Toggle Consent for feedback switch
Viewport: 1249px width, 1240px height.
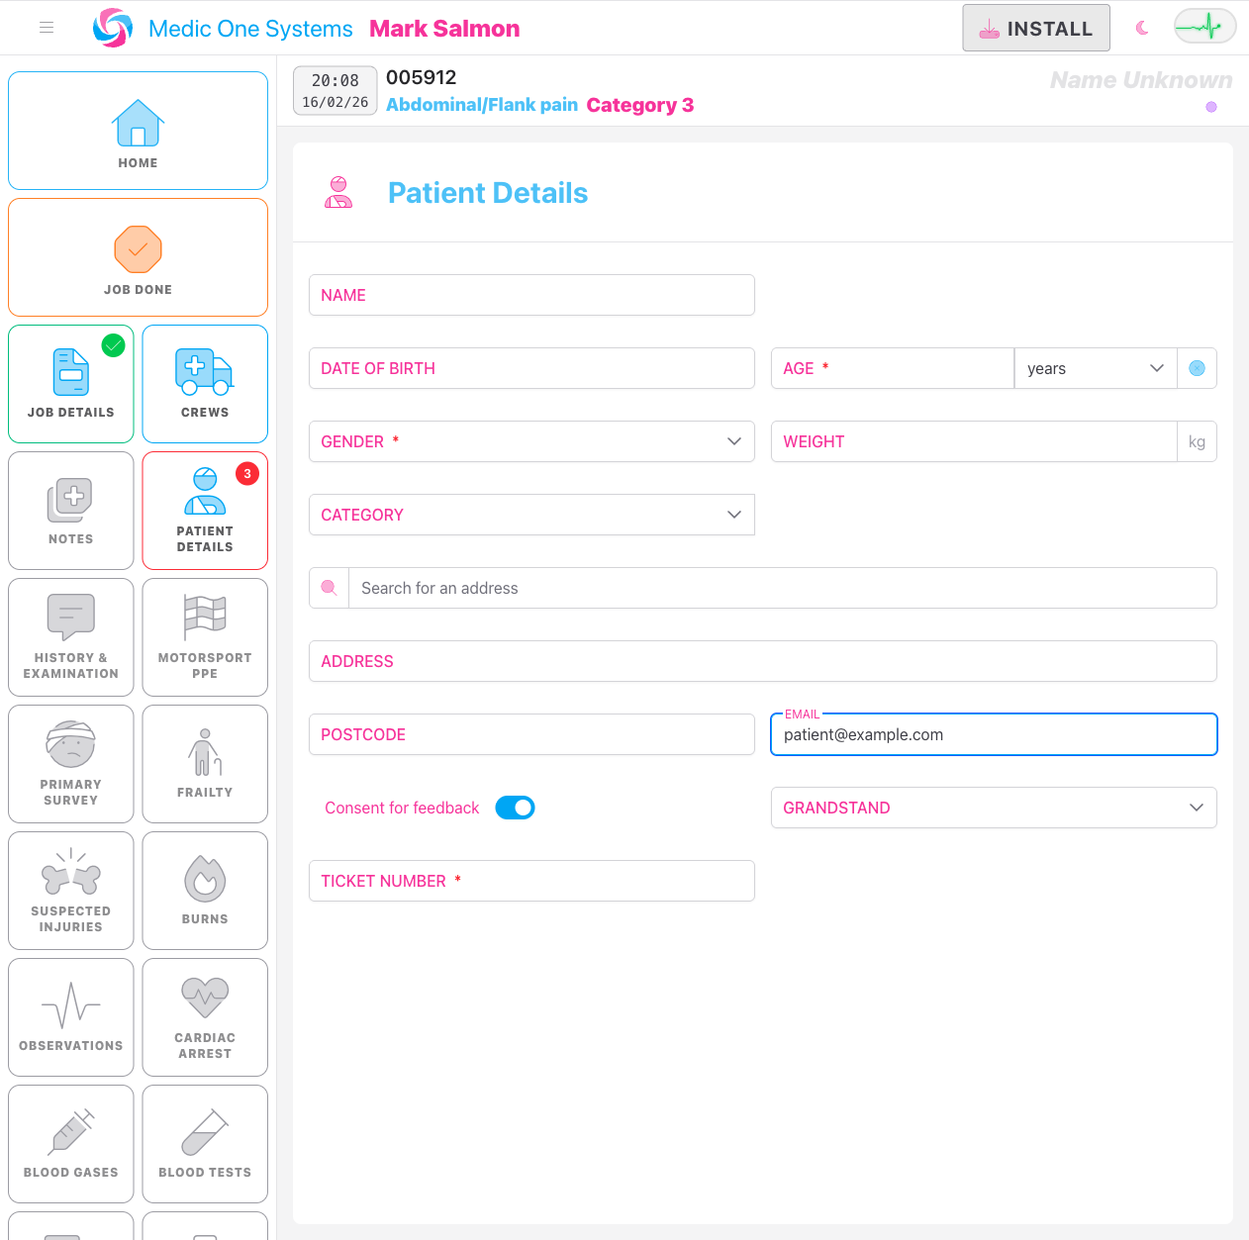click(x=515, y=808)
